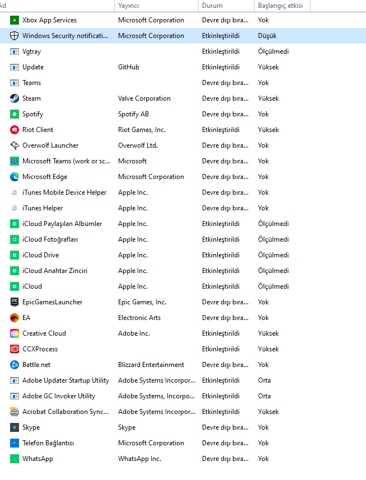Click the Windows Security shield icon
This screenshot has width=366, height=480.
(x=15, y=36)
